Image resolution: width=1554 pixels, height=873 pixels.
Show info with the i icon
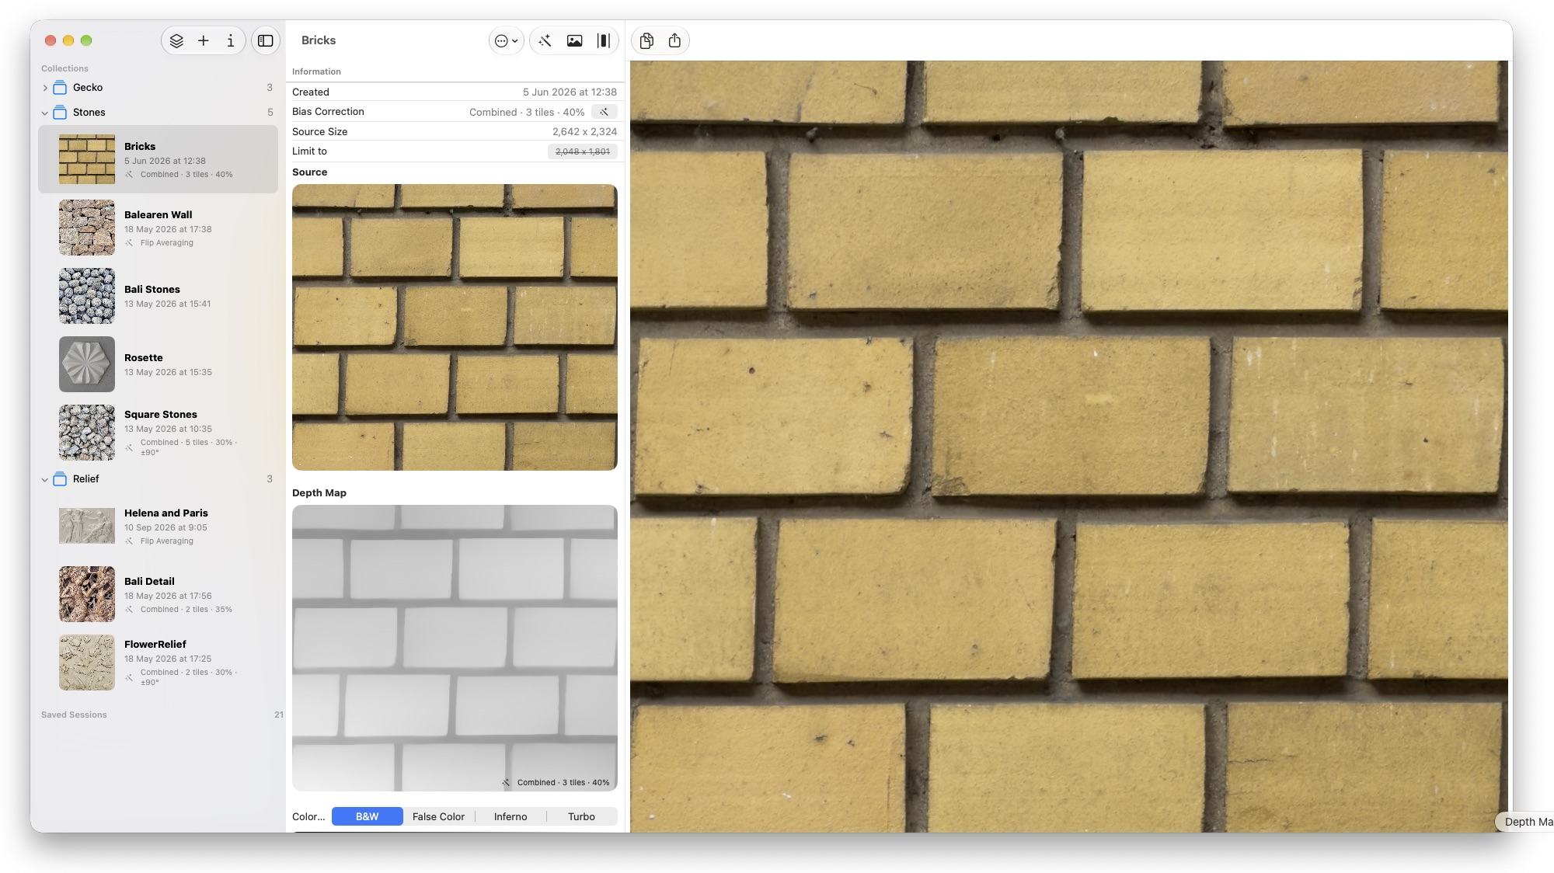pyautogui.click(x=231, y=40)
